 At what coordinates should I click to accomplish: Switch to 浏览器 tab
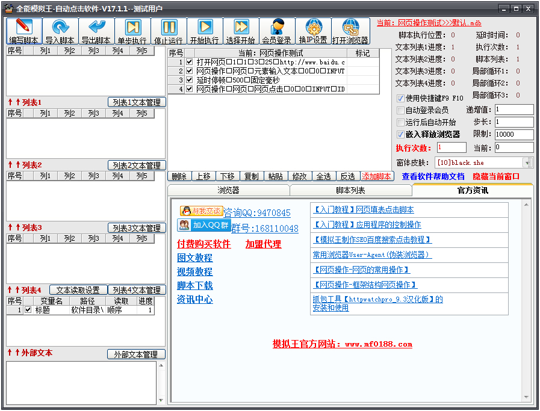(228, 190)
